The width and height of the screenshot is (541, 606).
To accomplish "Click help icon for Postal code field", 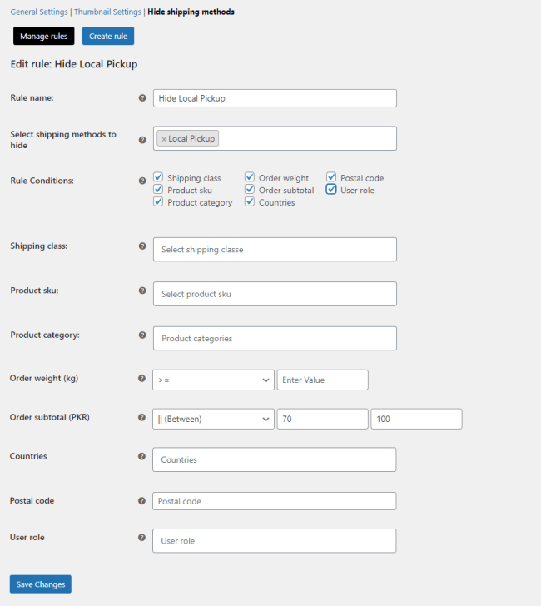I will point(142,501).
